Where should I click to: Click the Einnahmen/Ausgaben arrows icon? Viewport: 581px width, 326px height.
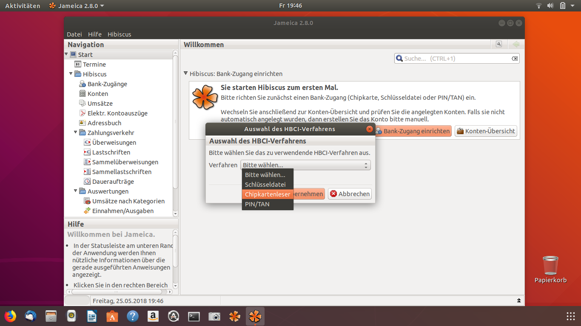click(x=87, y=211)
